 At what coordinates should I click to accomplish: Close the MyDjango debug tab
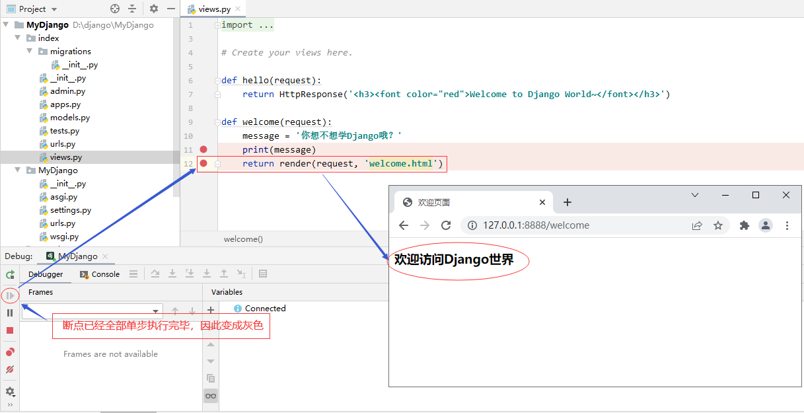tap(104, 256)
